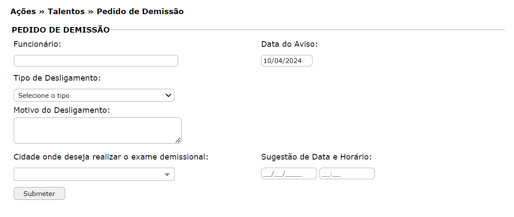Click into the Motivo do Desligamento textarea
Image resolution: width=514 pixels, height=217 pixels.
pyautogui.click(x=97, y=130)
